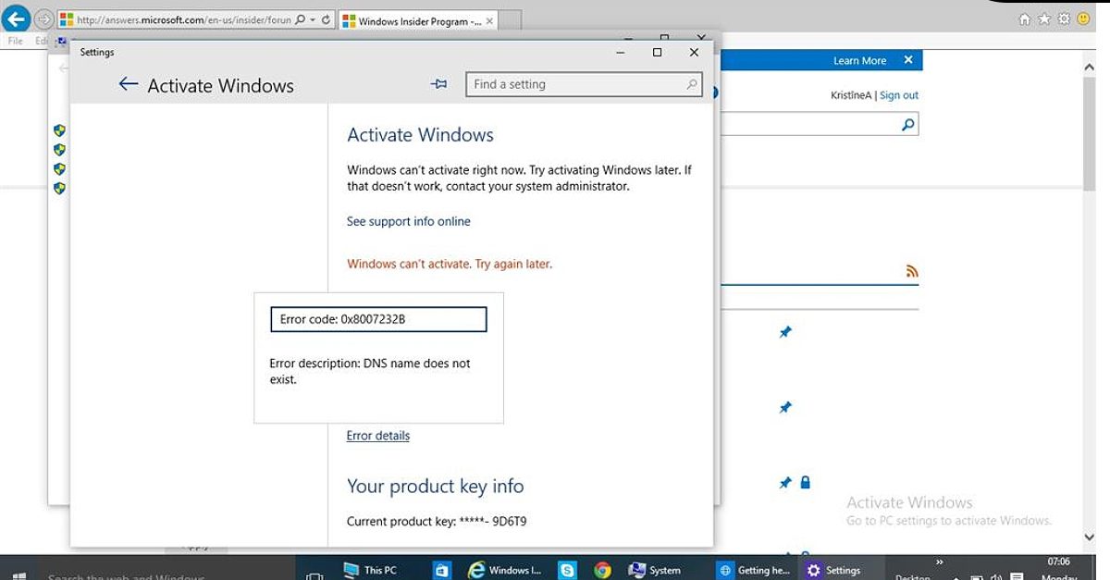Open the File menu

point(16,41)
